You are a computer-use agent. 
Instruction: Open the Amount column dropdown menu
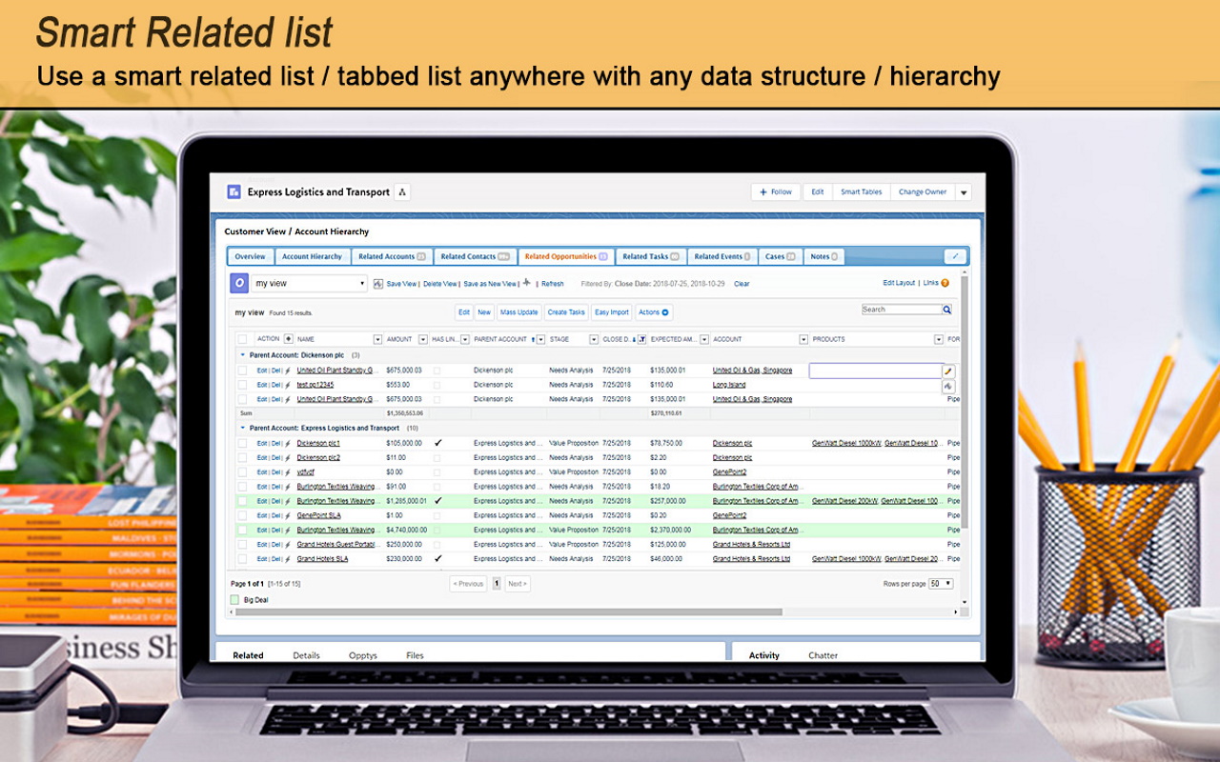[x=423, y=339]
